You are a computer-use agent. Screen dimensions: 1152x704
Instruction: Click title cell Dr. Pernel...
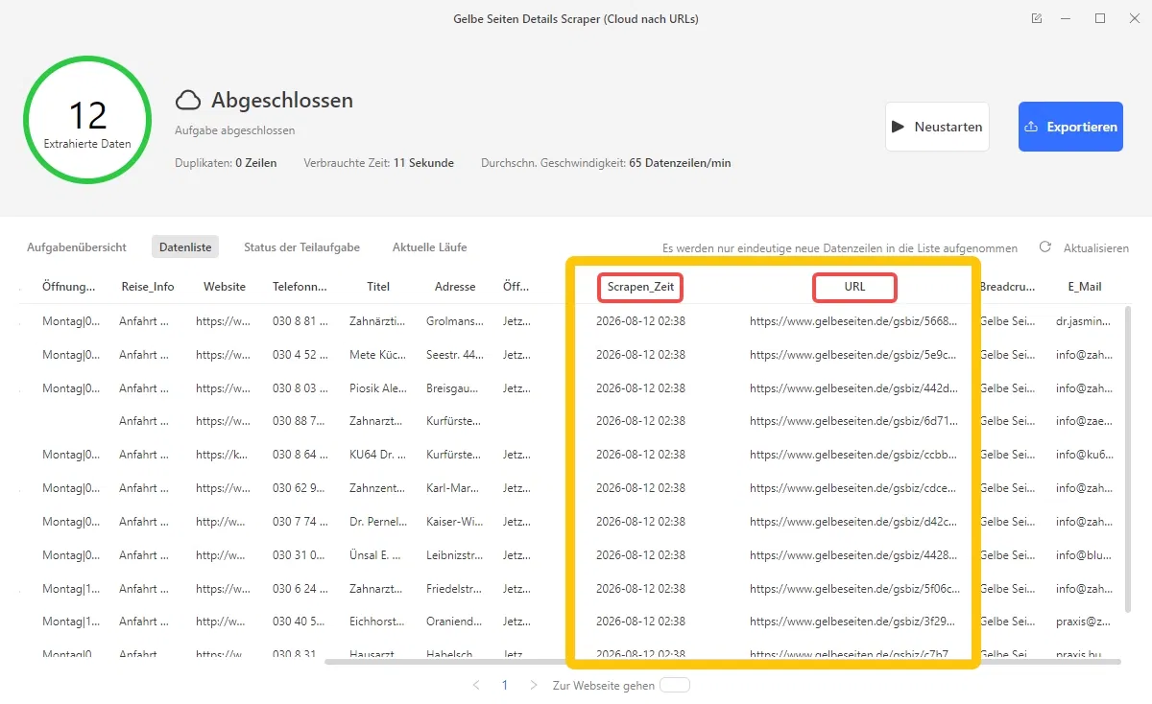pos(377,522)
